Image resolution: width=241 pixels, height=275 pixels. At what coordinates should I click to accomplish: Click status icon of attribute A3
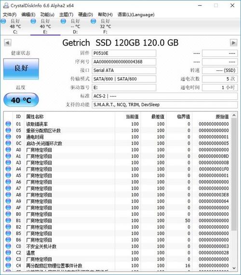(x=8, y=163)
